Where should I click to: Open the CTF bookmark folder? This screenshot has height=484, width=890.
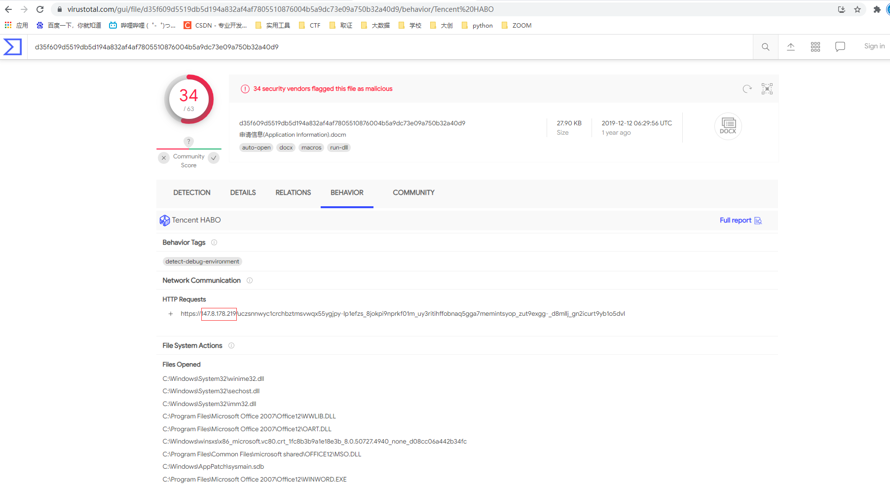pos(309,25)
